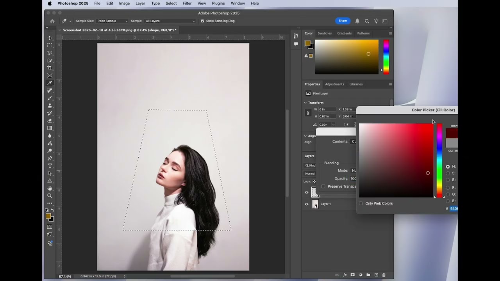
Task: Click the Change Screen Mode icon
Action: coord(50,235)
